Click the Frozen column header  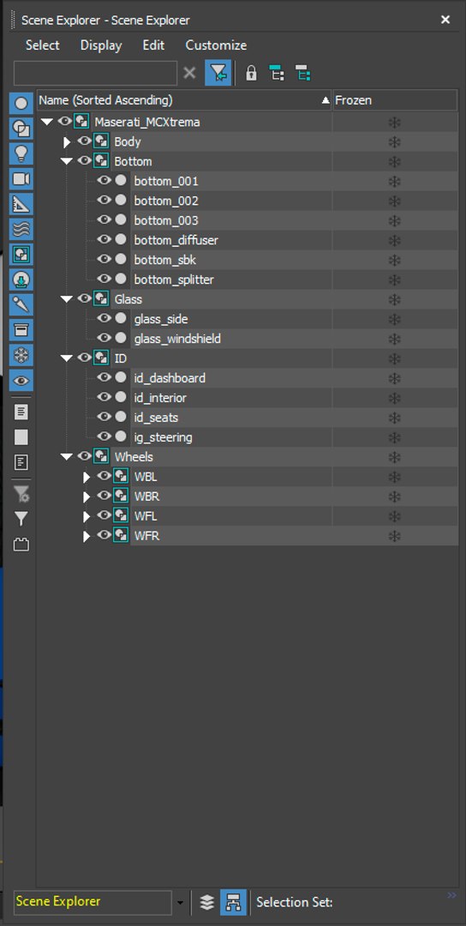[x=395, y=100]
